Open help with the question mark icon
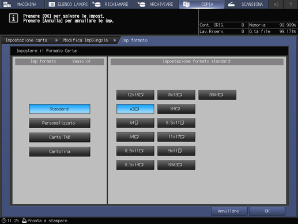The image size is (298, 224). [x=291, y=4]
